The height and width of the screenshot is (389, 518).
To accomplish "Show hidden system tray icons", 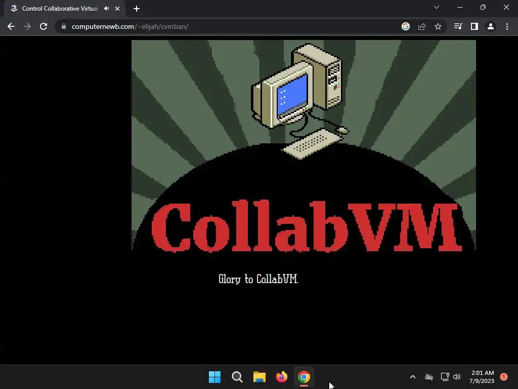I will point(413,377).
